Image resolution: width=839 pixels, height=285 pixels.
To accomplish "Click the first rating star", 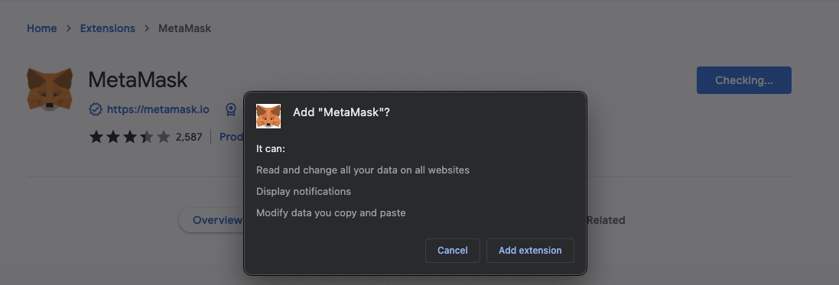I will tap(96, 137).
